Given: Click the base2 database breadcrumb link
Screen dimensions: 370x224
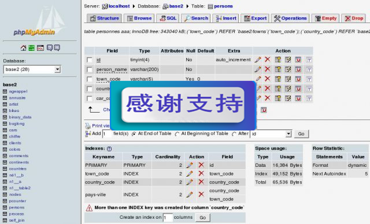Looking at the screenshot, I should click(176, 6).
